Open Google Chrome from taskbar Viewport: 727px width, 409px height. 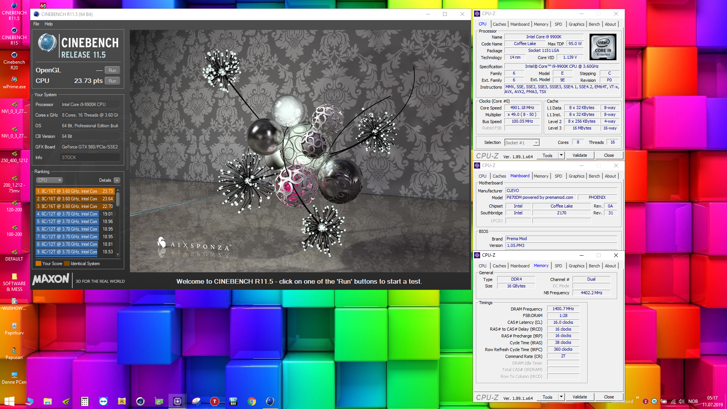point(252,401)
